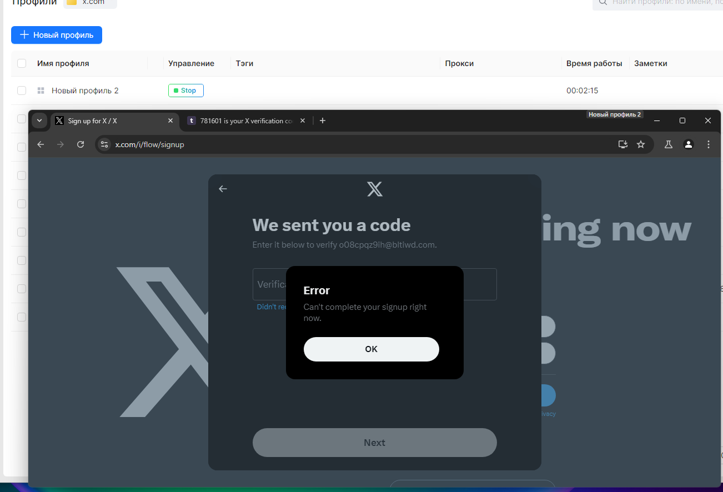Reload the signup page

(x=81, y=144)
